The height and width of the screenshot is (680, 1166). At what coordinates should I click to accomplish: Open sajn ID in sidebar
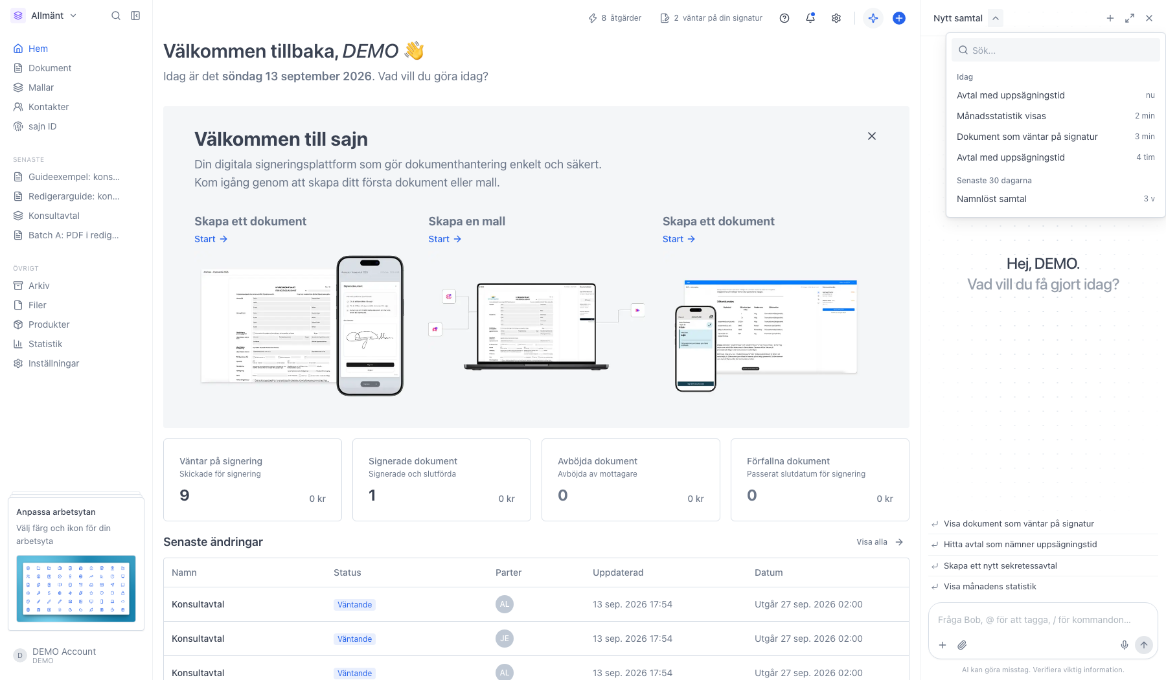tap(76, 126)
